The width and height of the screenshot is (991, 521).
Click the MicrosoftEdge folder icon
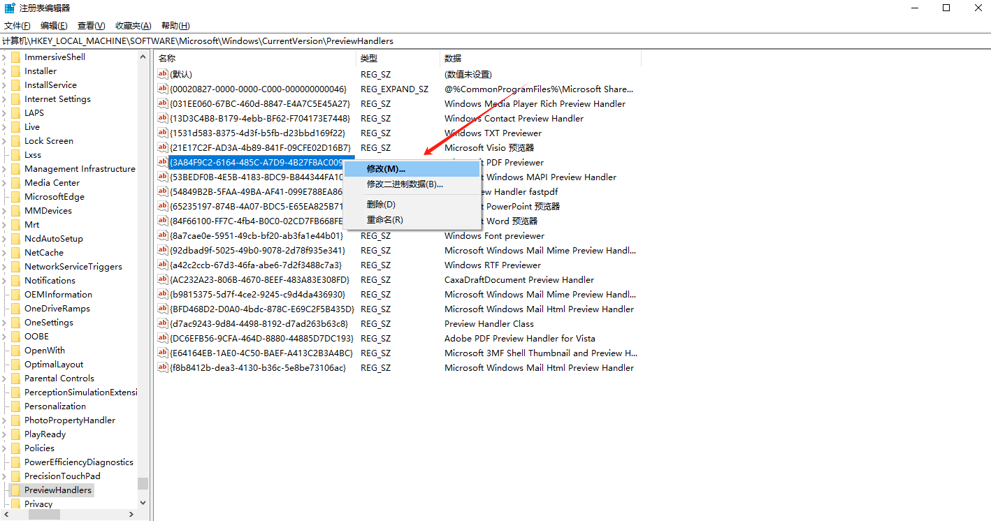15,197
